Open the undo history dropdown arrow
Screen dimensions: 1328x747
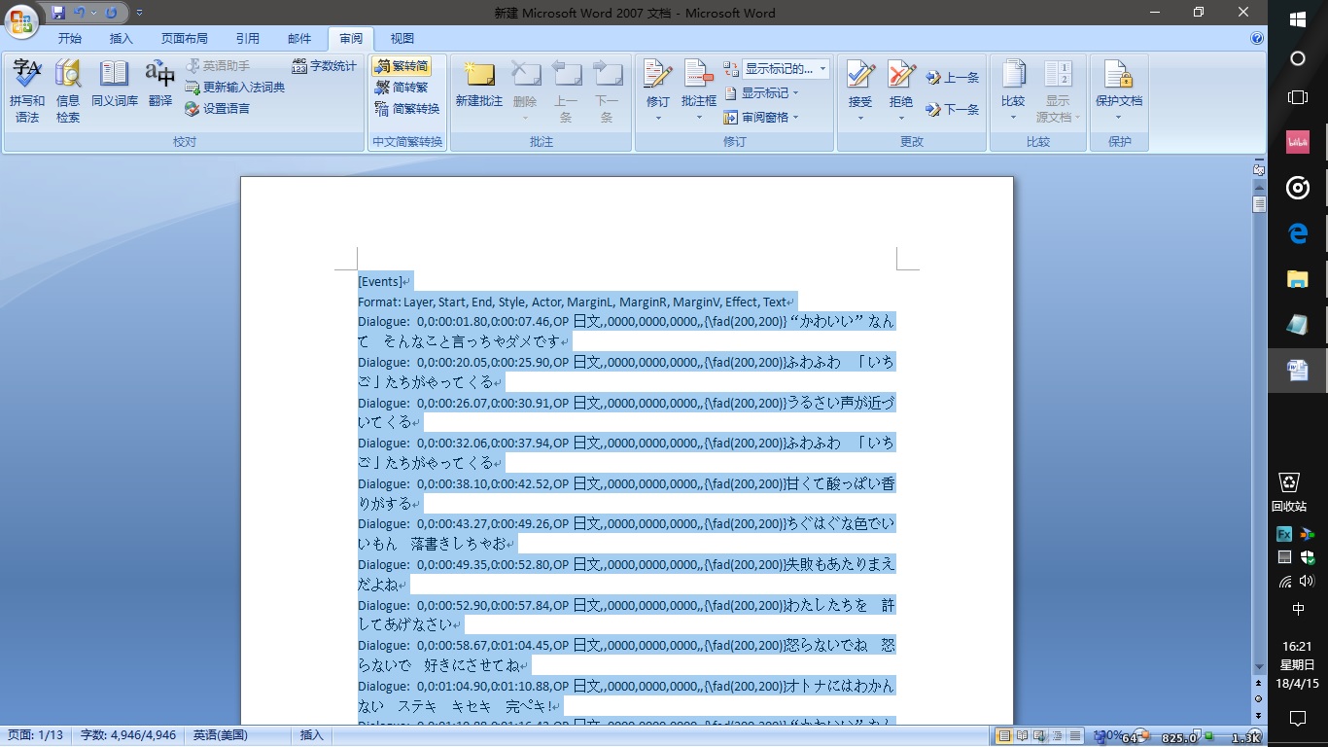[x=93, y=13]
